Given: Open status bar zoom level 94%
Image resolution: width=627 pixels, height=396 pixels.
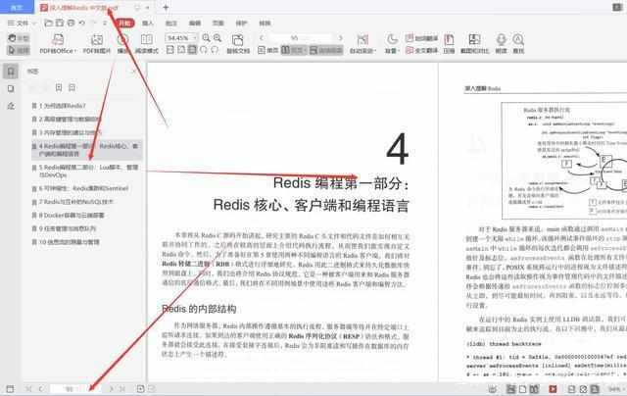Looking at the screenshot, I should (615, 389).
